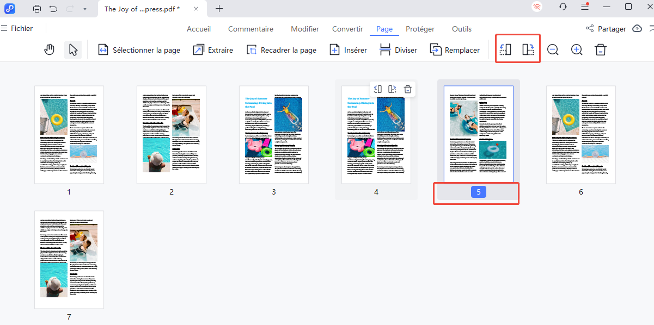654x325 pixels.
Task: Select the arrow selection tool
Action: click(x=73, y=49)
